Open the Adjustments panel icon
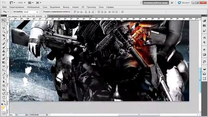The width and height of the screenshot is (208, 117). pos(204,50)
